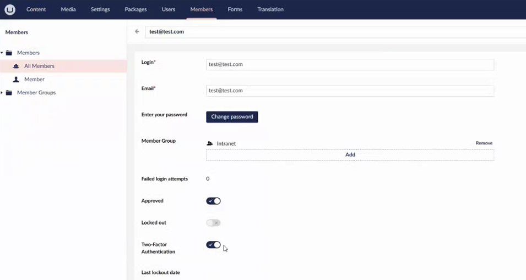526x280 pixels.
Task: Open the Content section
Action: tap(36, 9)
